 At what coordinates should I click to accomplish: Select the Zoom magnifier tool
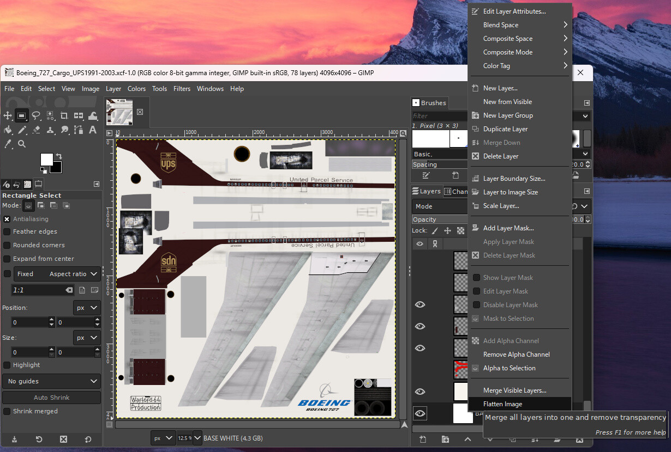pyautogui.click(x=22, y=144)
